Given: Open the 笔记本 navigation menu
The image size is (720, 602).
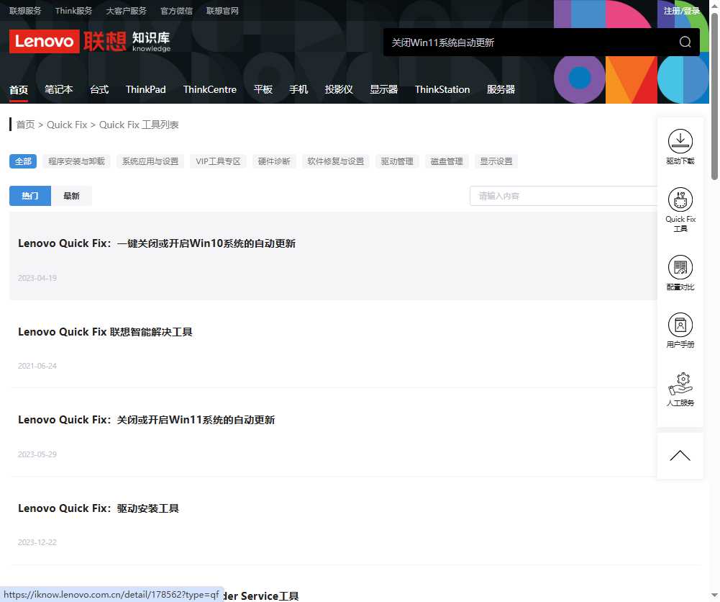Looking at the screenshot, I should coord(59,89).
